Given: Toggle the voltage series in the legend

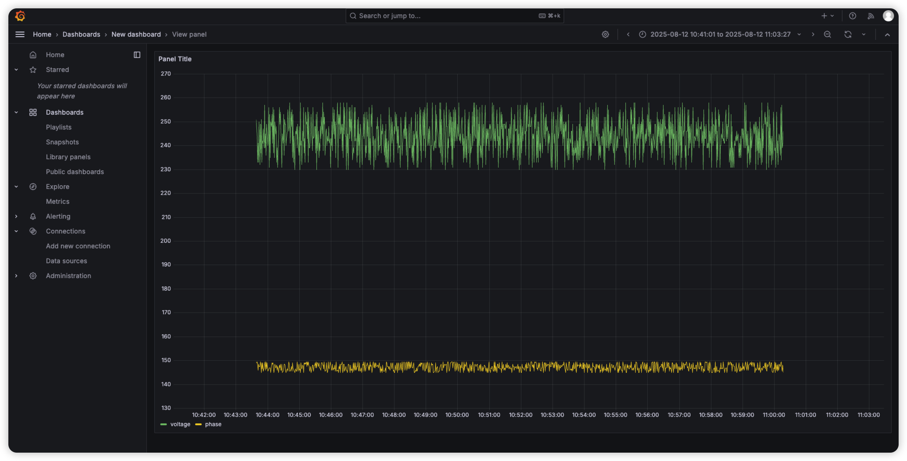Looking at the screenshot, I should 179,424.
